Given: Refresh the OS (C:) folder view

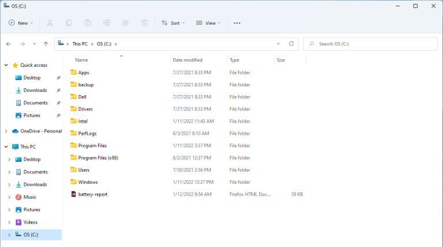Looking at the screenshot, I should coord(291,44).
